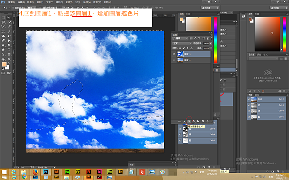Toggle 紅 channel visibility in right window
Image resolution: width=289 pixels, height=180 pixels.
pyautogui.click(x=249, y=105)
